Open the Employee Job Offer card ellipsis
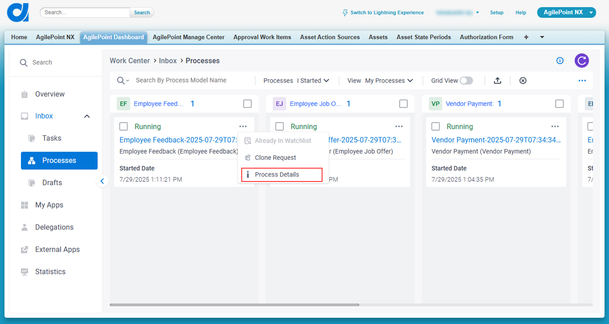This screenshot has width=609, height=324. click(399, 126)
